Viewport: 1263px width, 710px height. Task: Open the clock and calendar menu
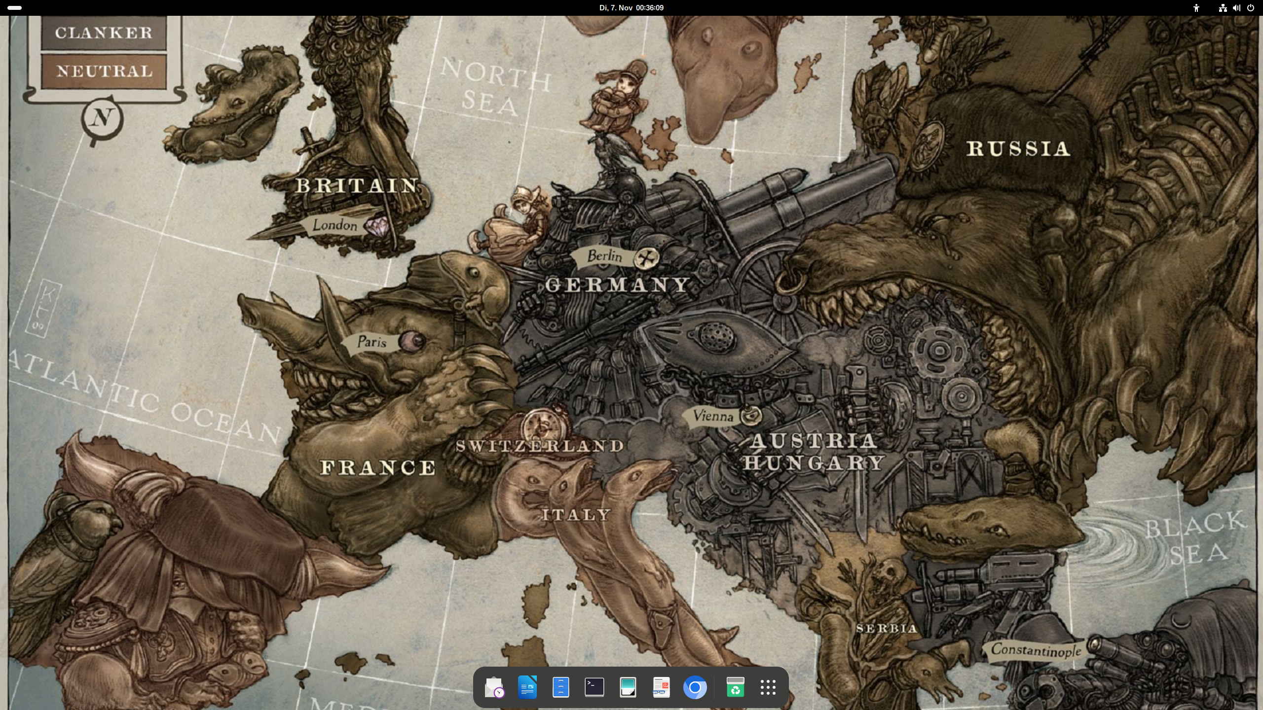(x=631, y=8)
